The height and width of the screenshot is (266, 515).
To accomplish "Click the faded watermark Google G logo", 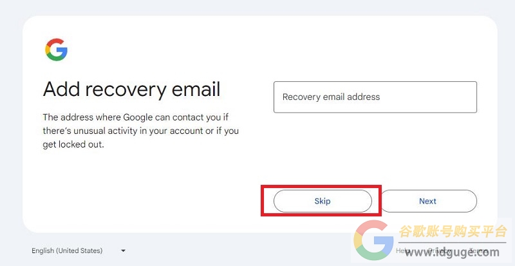I will 373,240.
